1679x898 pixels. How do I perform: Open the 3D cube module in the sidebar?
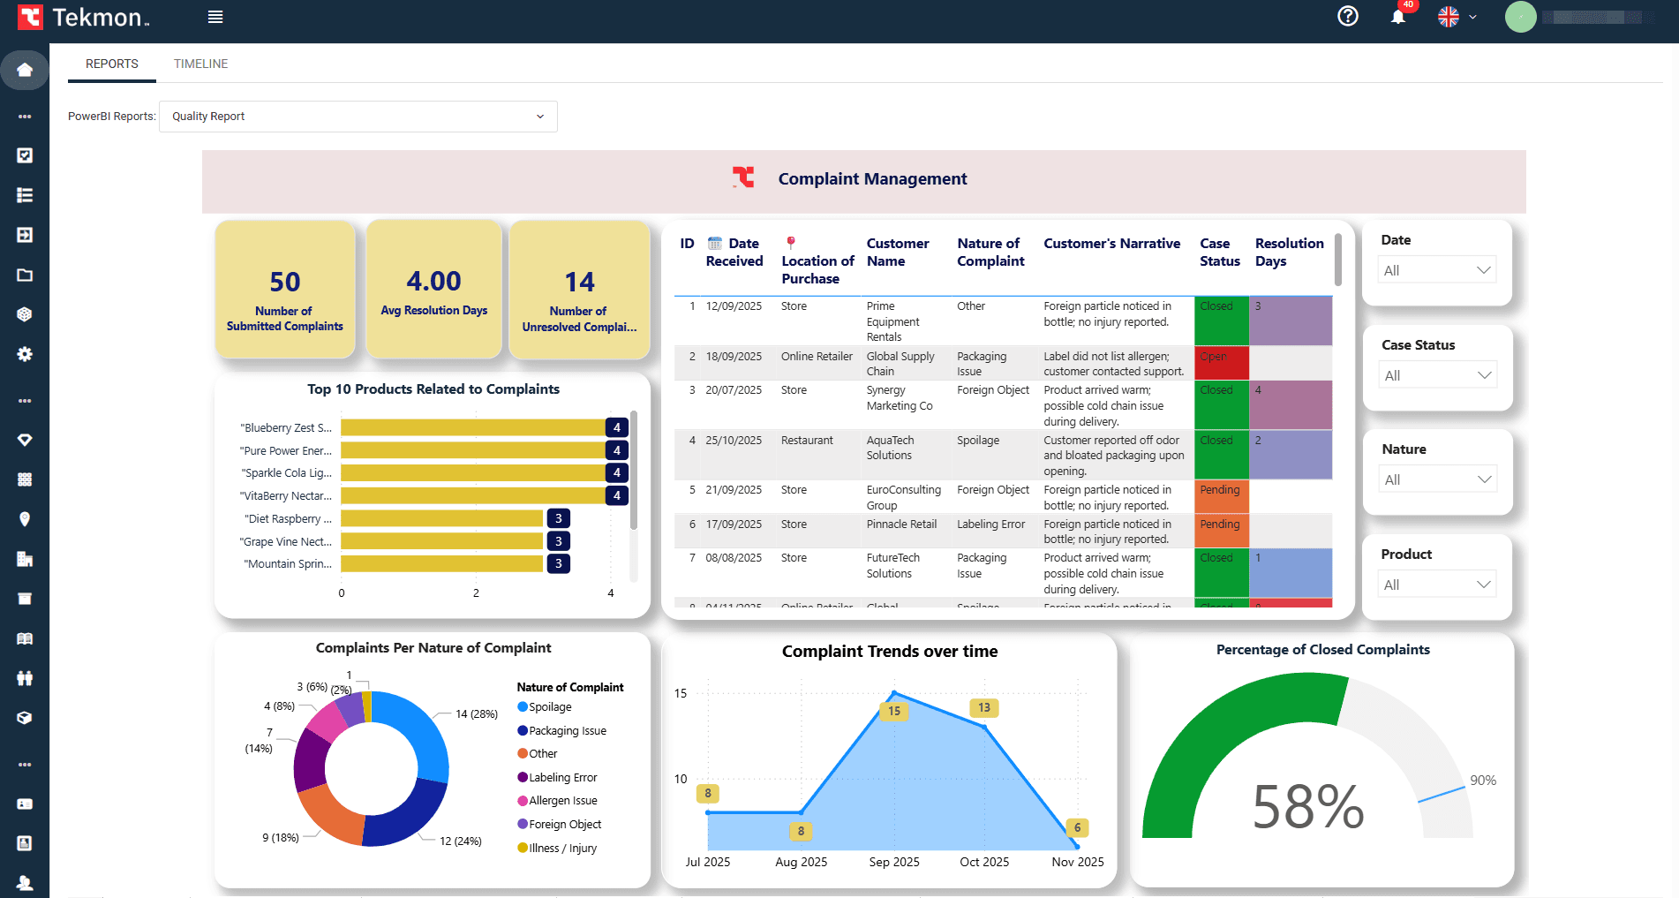pos(25,313)
